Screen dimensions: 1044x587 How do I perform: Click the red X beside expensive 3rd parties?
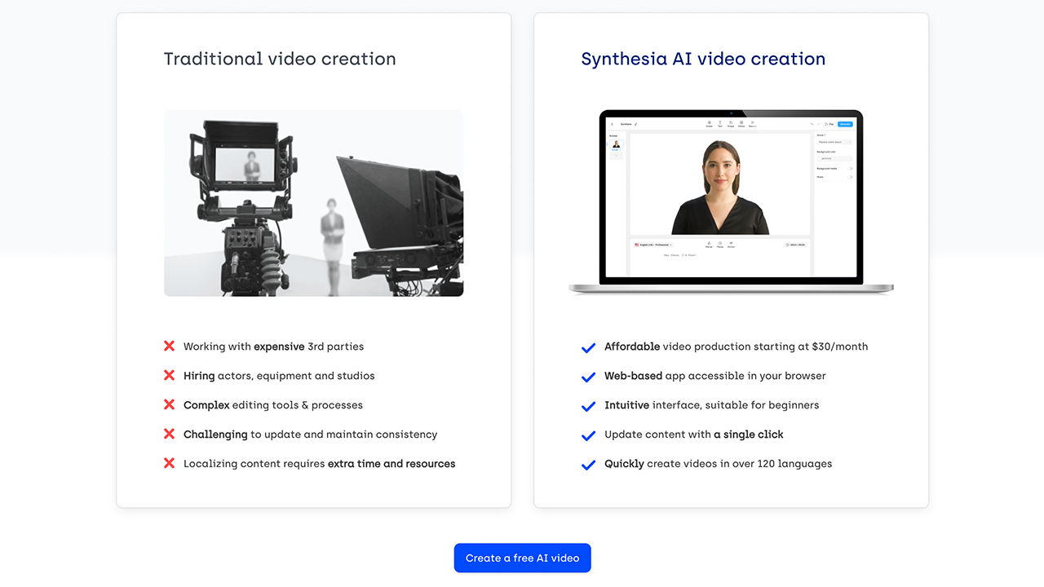(169, 346)
